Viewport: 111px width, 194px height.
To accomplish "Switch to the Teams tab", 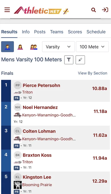I will pyautogui.click(x=56, y=32).
